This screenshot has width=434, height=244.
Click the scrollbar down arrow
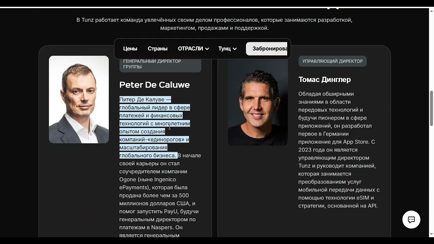[x=431, y=234]
